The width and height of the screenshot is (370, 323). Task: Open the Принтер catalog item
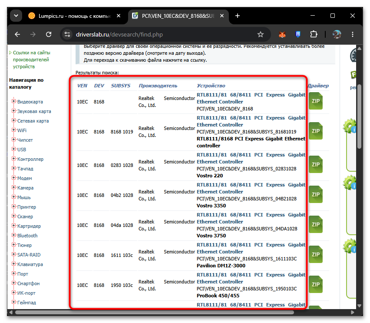(26, 207)
